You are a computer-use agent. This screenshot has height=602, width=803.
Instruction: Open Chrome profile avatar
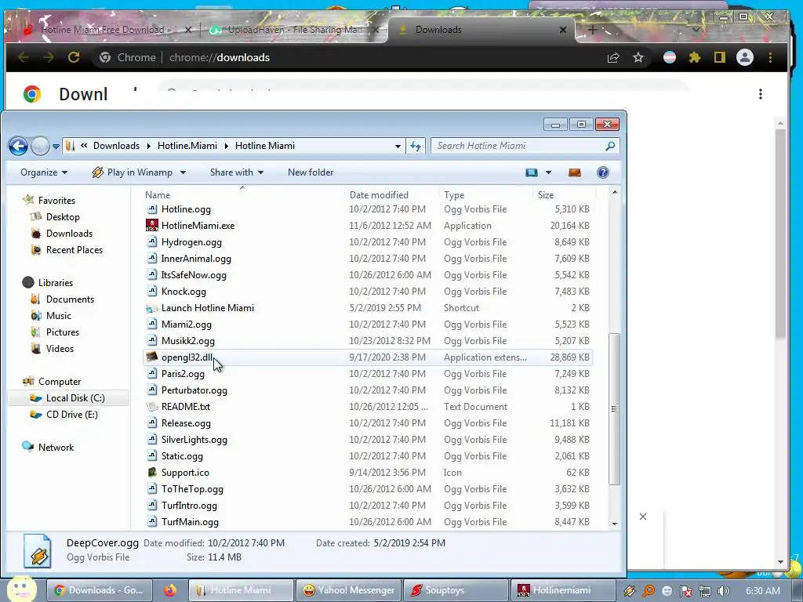[745, 57]
